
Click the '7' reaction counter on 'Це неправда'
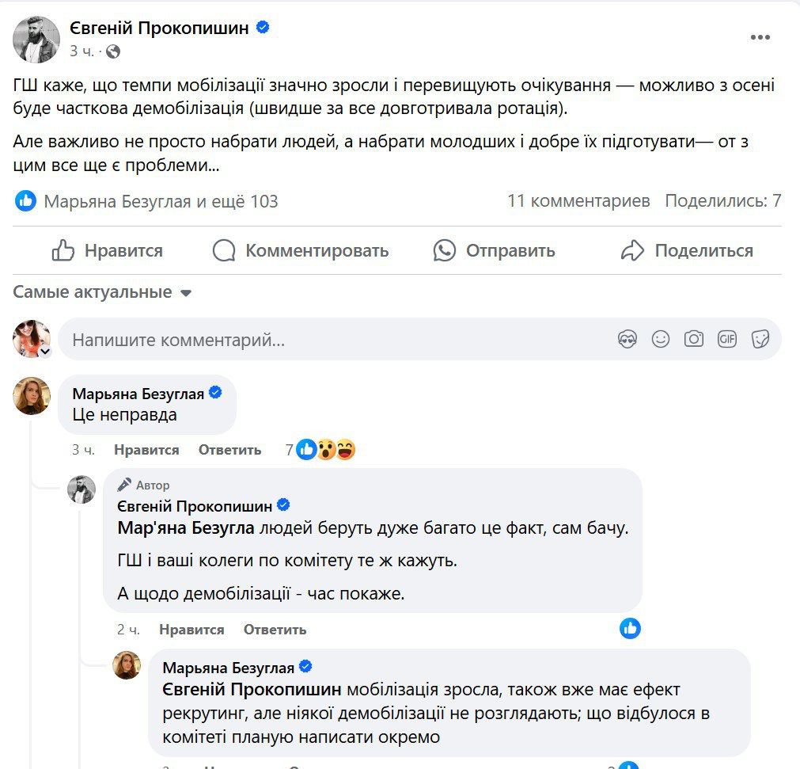[x=290, y=449]
